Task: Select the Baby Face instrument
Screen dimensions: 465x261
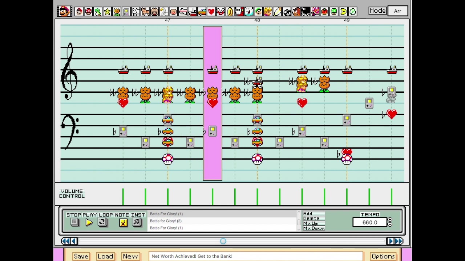Action: click(173, 12)
